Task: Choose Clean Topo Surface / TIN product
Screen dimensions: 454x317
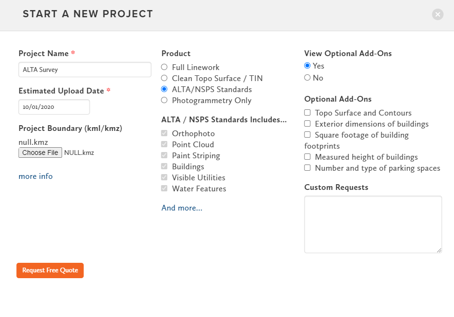Action: 164,78
